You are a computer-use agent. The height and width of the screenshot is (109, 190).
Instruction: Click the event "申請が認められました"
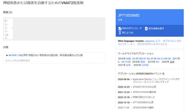(x=144, y=97)
